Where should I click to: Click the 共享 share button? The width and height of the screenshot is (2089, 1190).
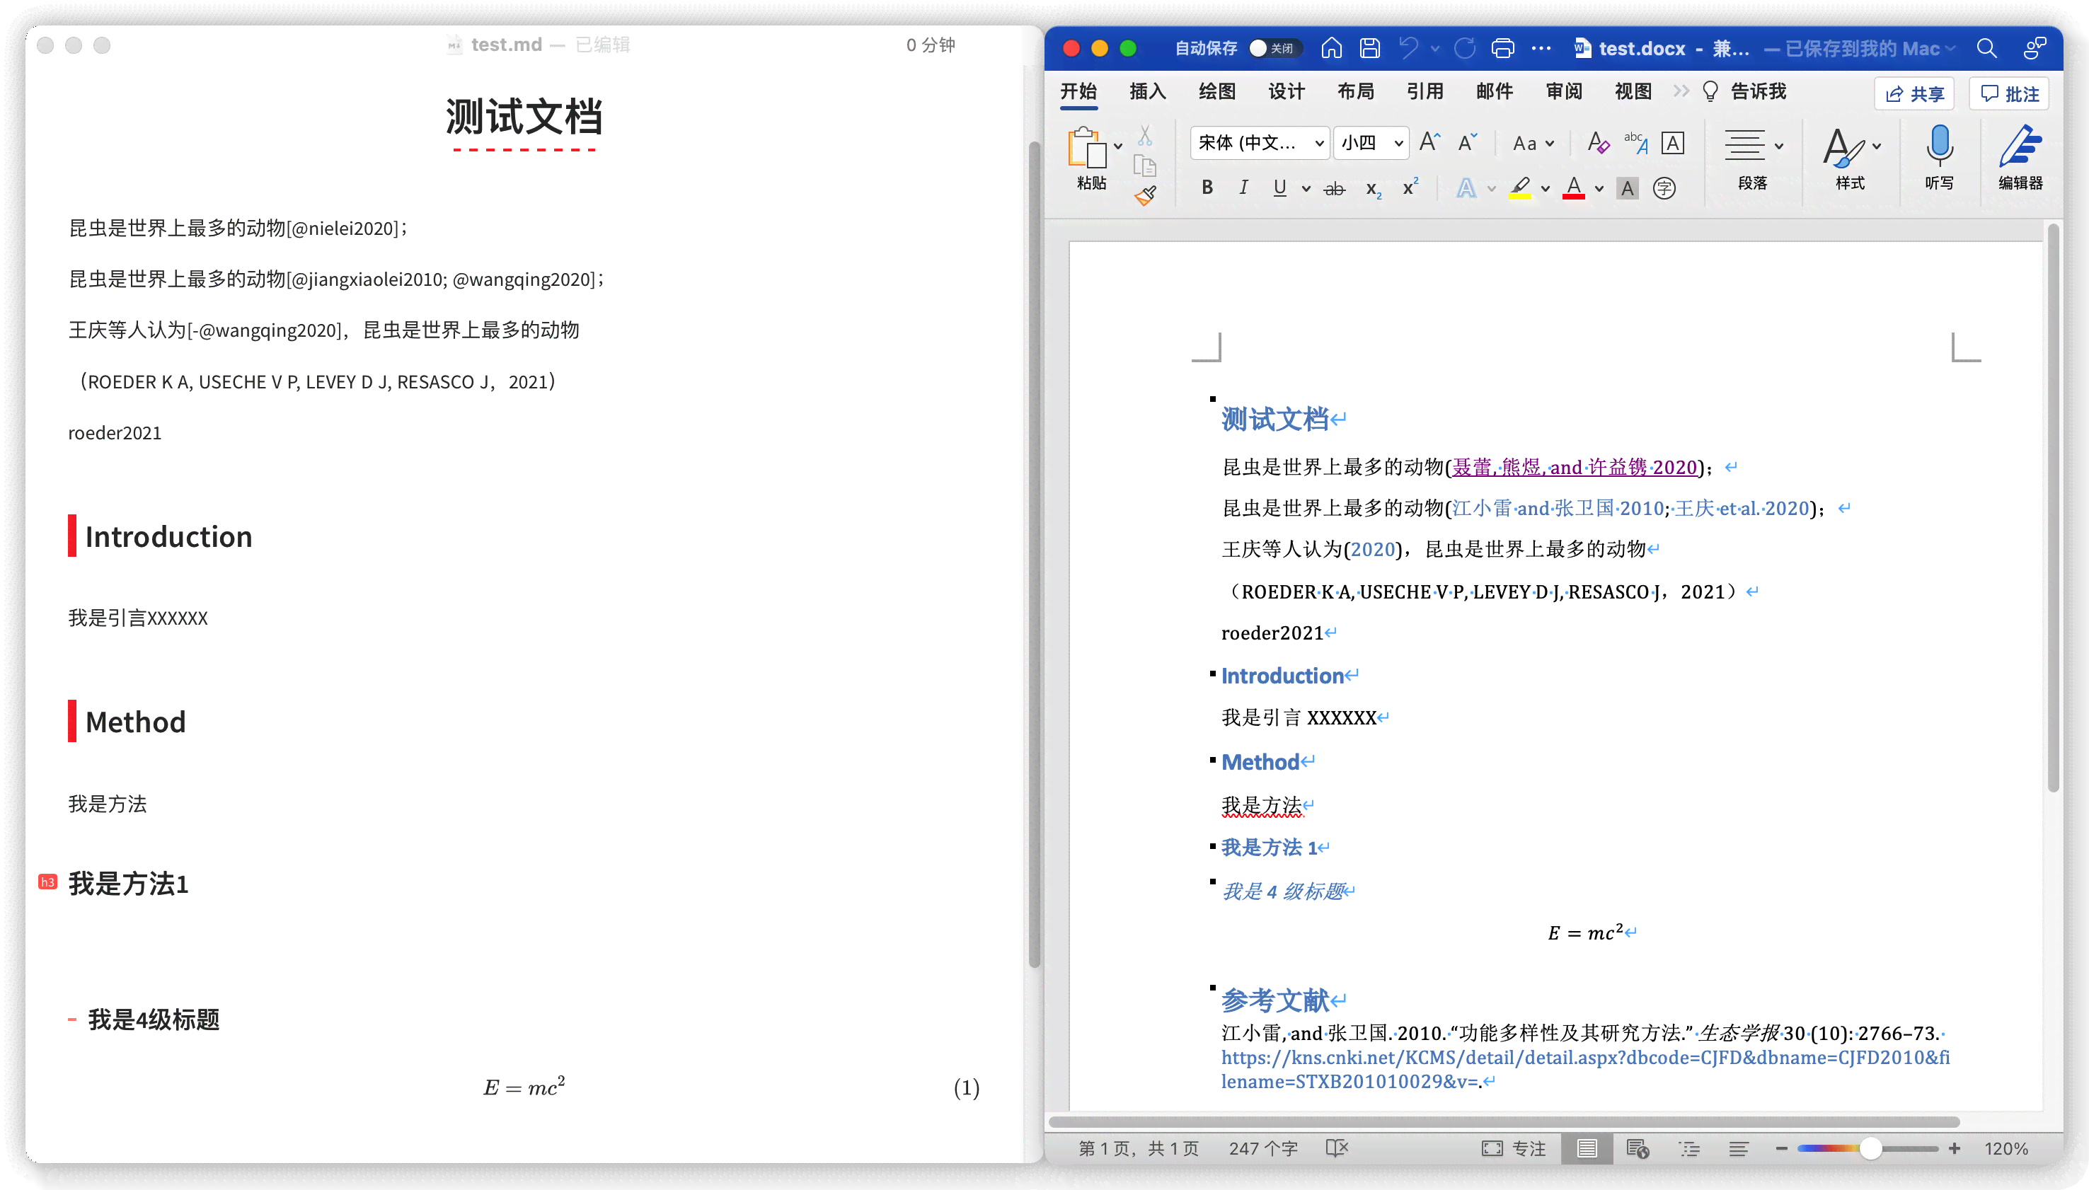click(1914, 94)
